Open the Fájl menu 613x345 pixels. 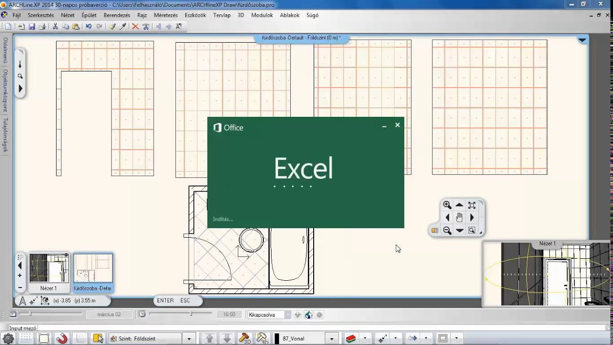click(16, 15)
